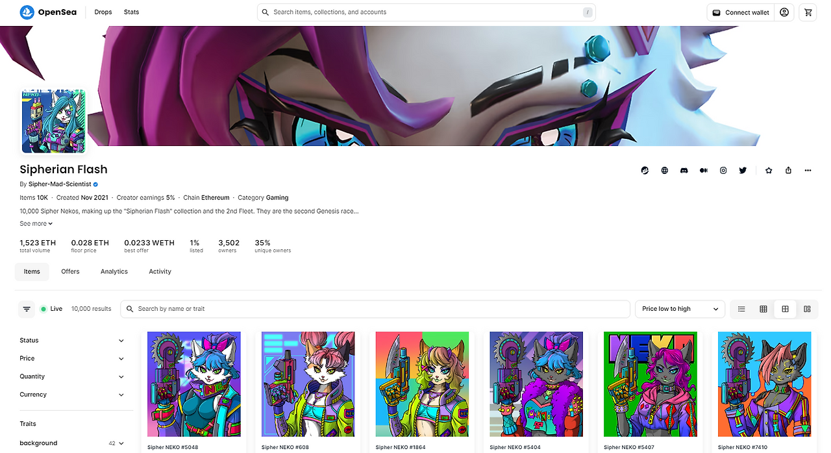Click the 3,502 owners stat
Viewport: 831px width, 453px height.
[x=229, y=245]
